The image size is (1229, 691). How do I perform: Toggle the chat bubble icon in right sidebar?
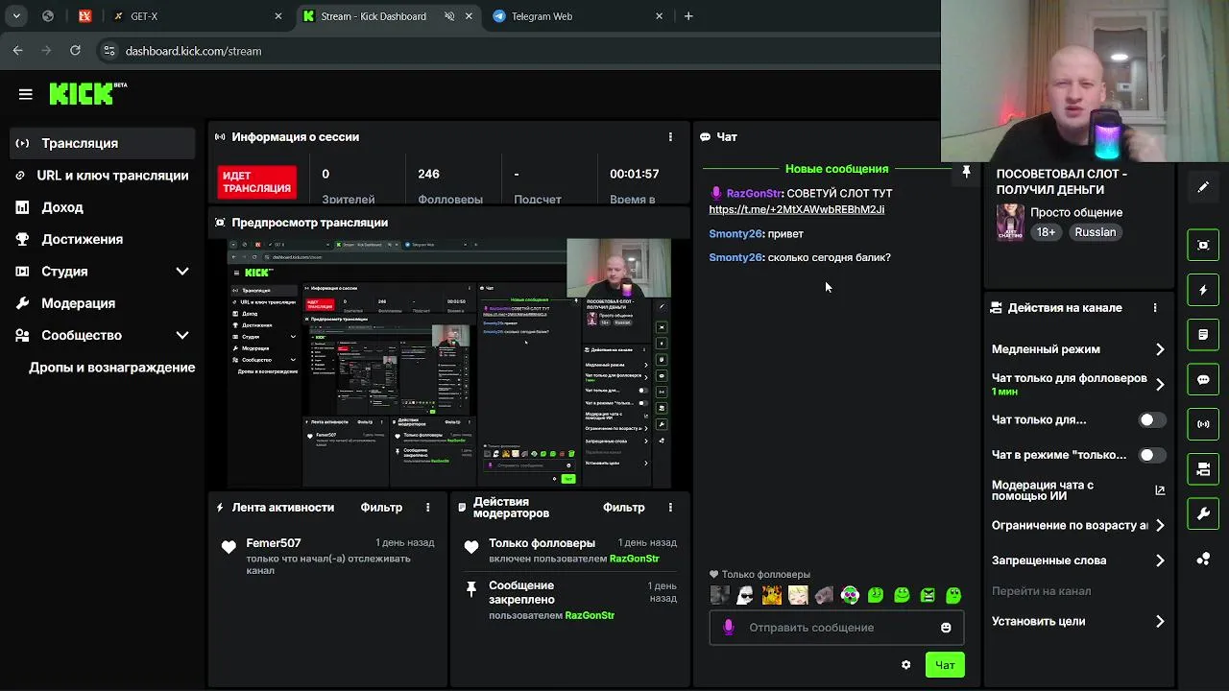1203,380
